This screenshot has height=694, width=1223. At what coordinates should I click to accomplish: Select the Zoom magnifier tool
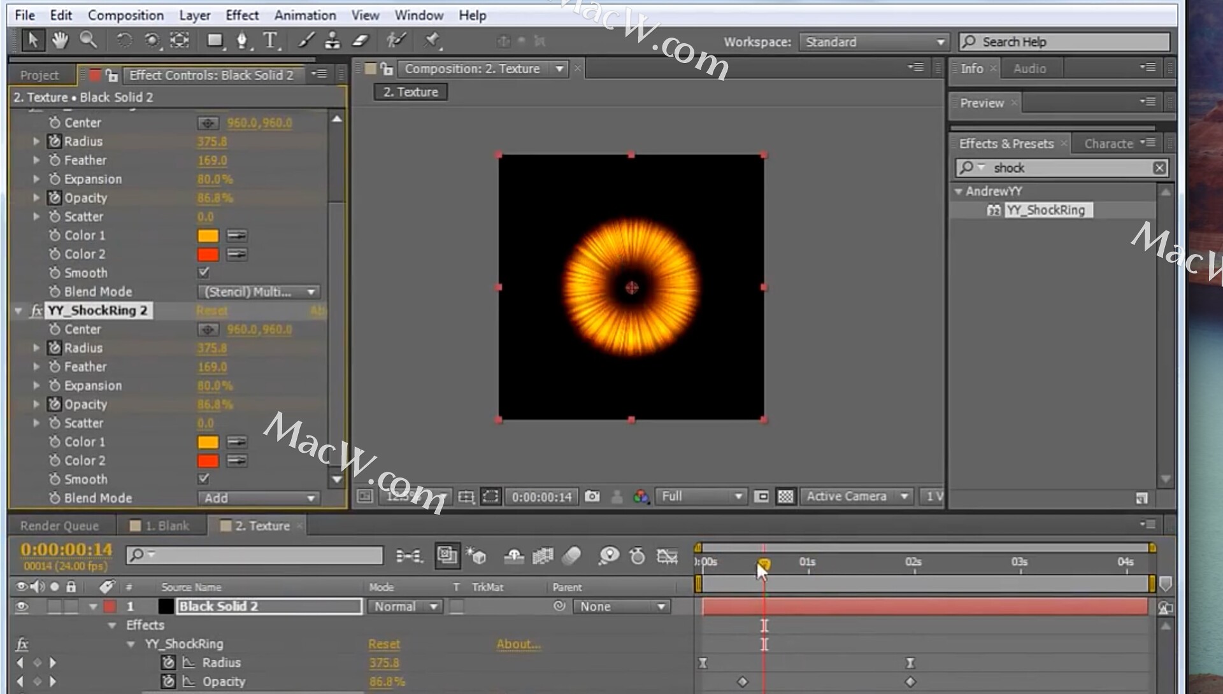click(88, 41)
